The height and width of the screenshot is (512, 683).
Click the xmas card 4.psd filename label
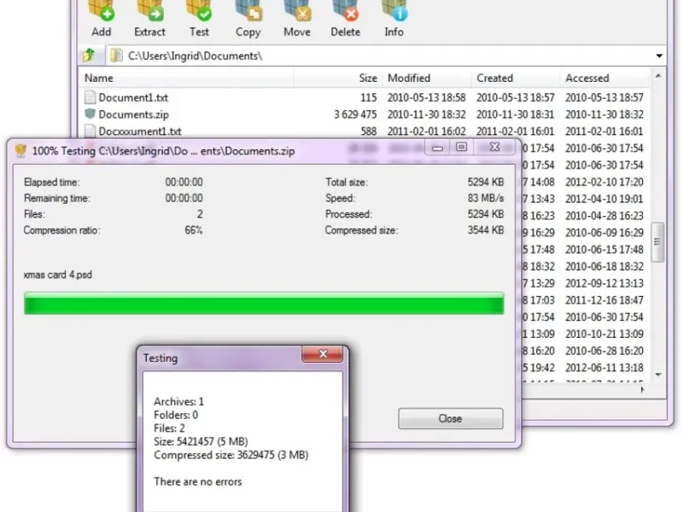57,275
